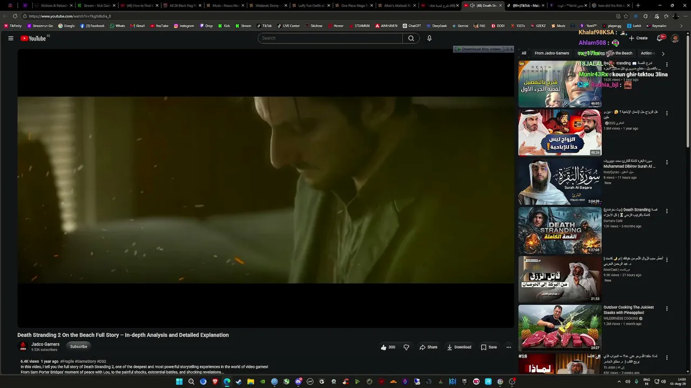Open the Outdoor Cooking steaks thumbnail
This screenshot has width=691, height=388.
click(x=560, y=328)
